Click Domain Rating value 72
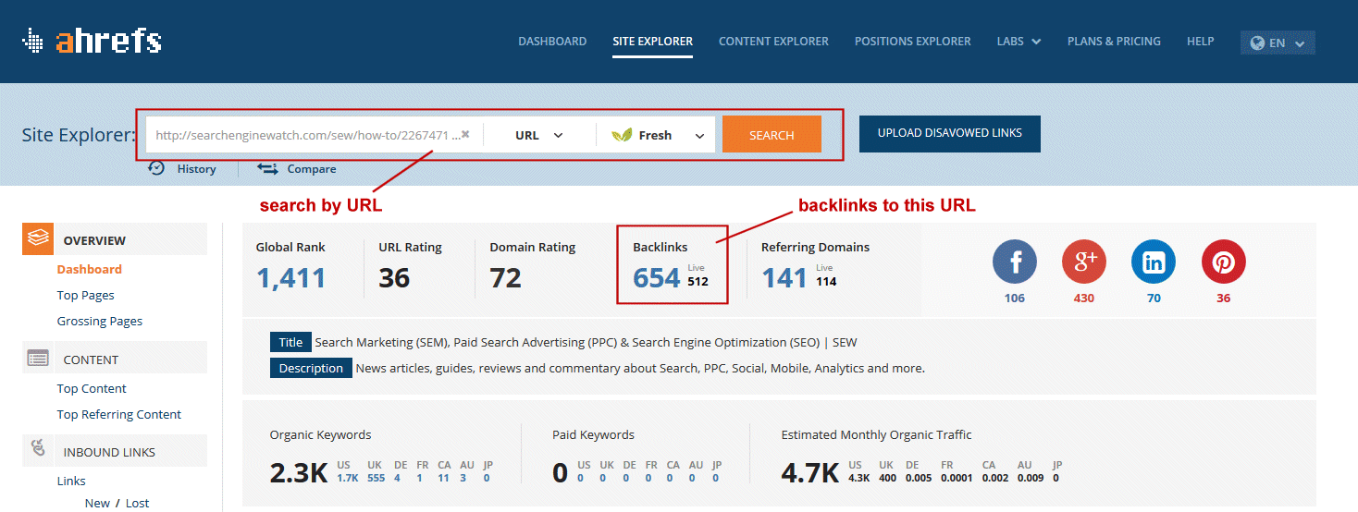 (x=506, y=277)
